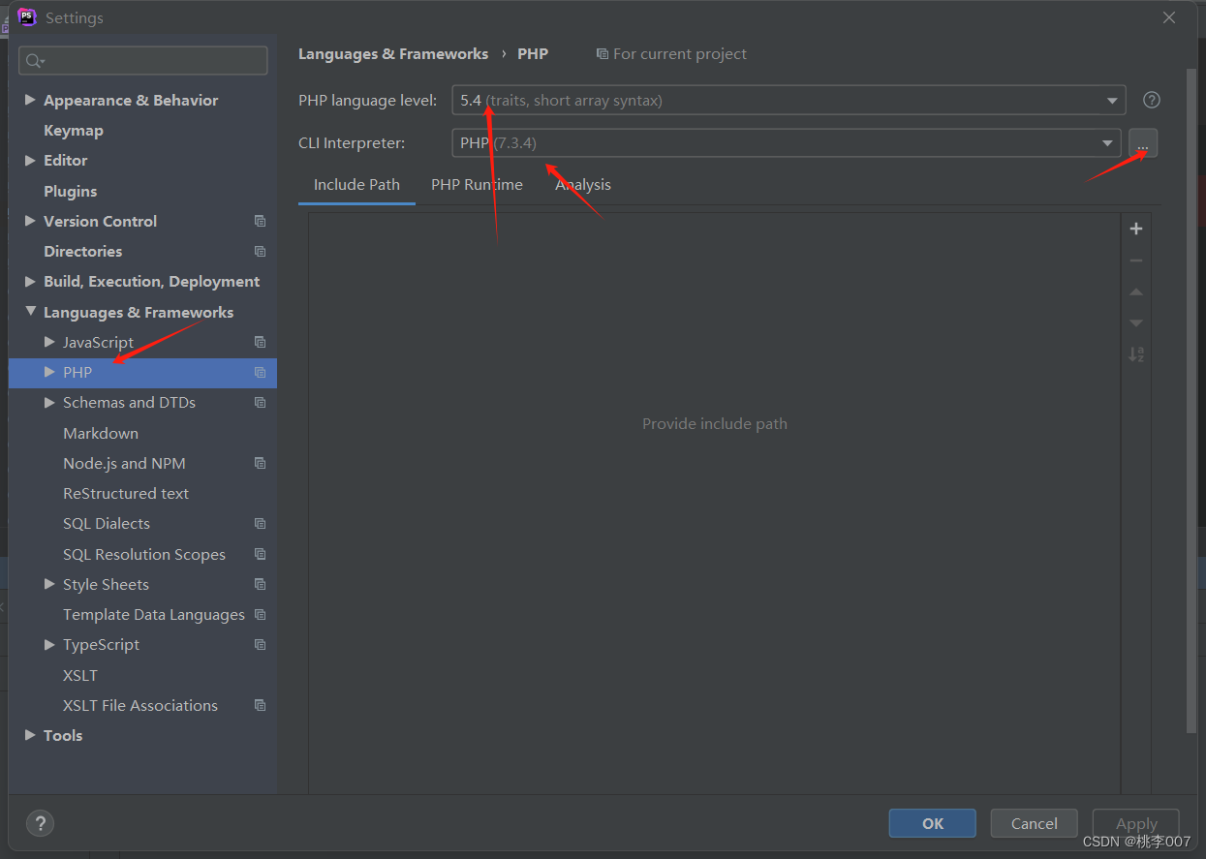The height and width of the screenshot is (859, 1206).
Task: Click the Cancel button
Action: 1034,823
